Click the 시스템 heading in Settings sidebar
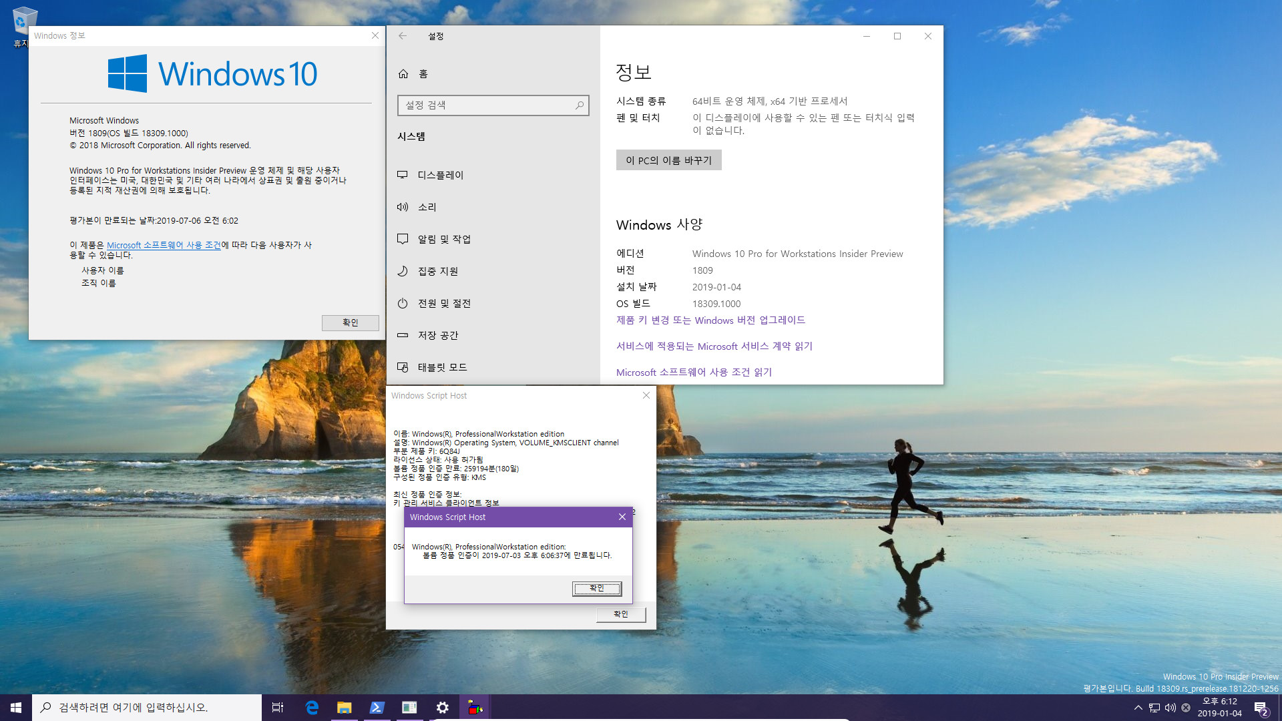The image size is (1282, 721). click(411, 136)
